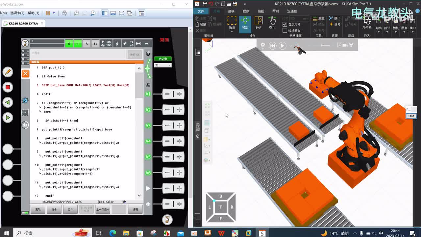Choose the 交互 (Interact) tool
421x237 pixels.
(x=272, y=23)
